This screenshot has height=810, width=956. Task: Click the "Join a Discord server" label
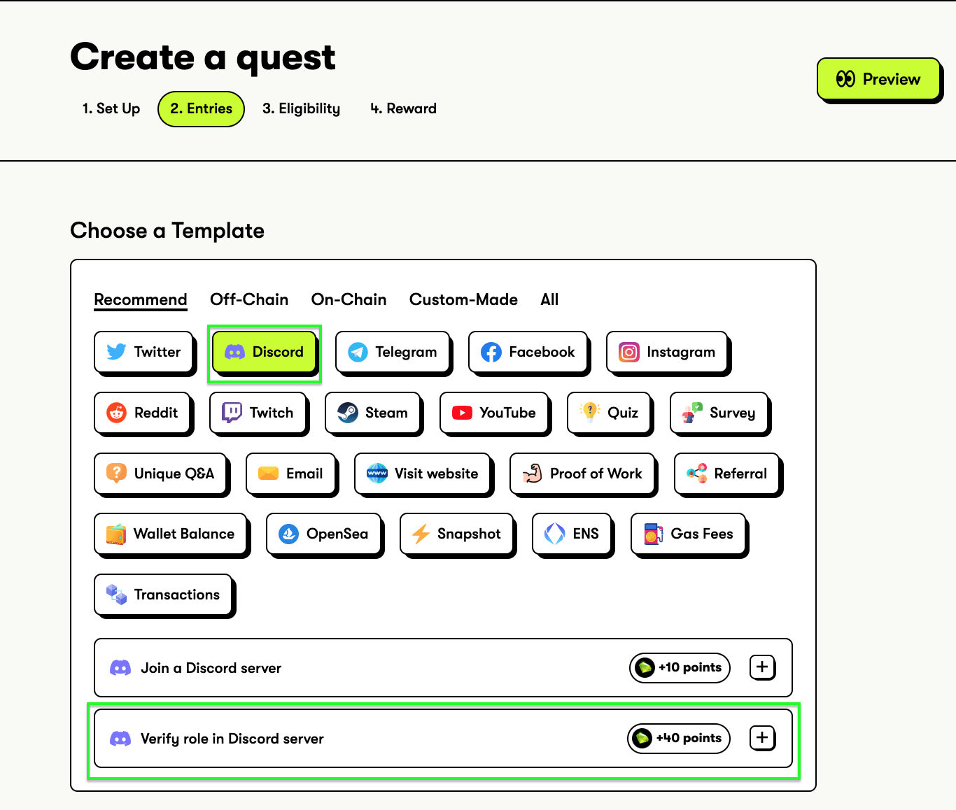[x=211, y=668]
